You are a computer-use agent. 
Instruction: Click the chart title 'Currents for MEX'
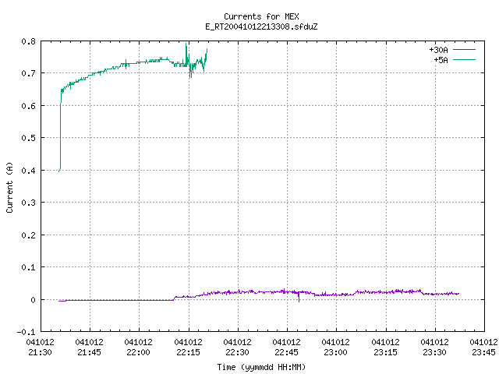261,16
